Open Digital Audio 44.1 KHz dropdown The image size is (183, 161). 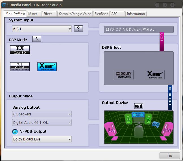42,122
